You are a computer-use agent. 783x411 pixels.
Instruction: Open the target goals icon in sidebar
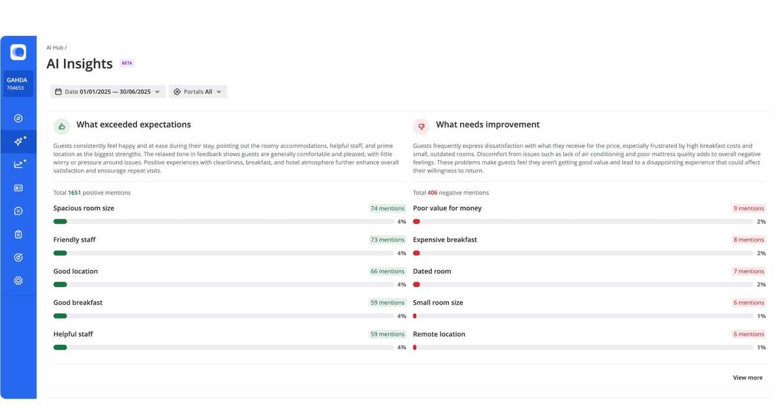pyautogui.click(x=18, y=258)
